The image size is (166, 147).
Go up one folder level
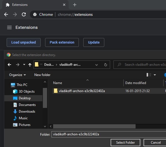coord(30,65)
